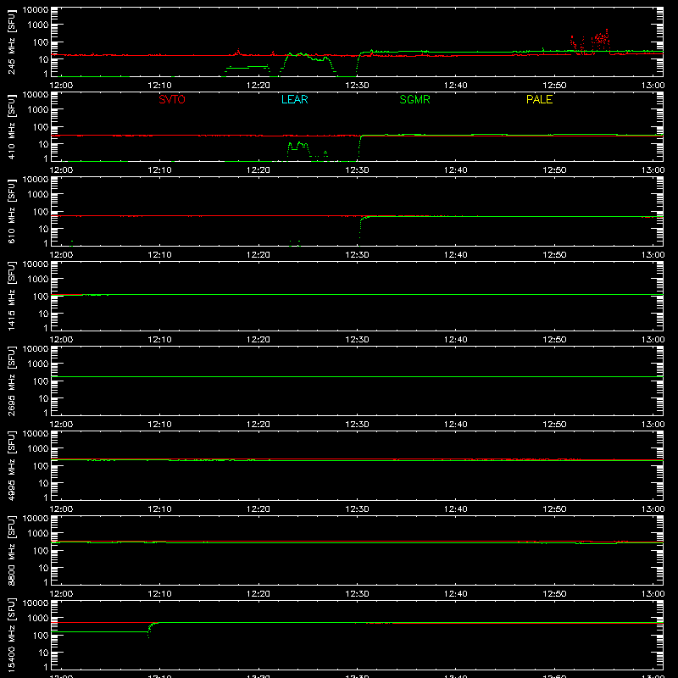Click 12:40 tick under the 8800 MHz plot
The width and height of the screenshot is (678, 678).
tap(456, 594)
